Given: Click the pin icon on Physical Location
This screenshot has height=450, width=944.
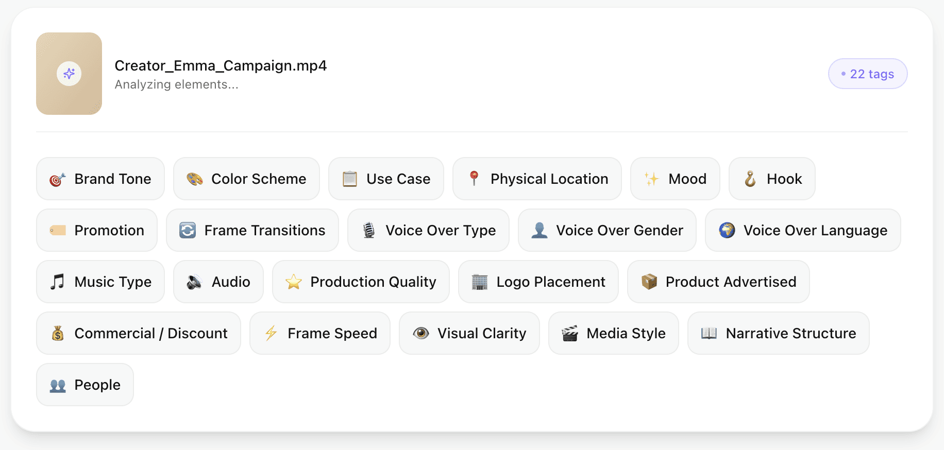Looking at the screenshot, I should (x=474, y=179).
